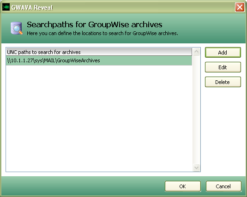
Task: Click the GWAVA bug icon in title bar
Action: point(6,7)
